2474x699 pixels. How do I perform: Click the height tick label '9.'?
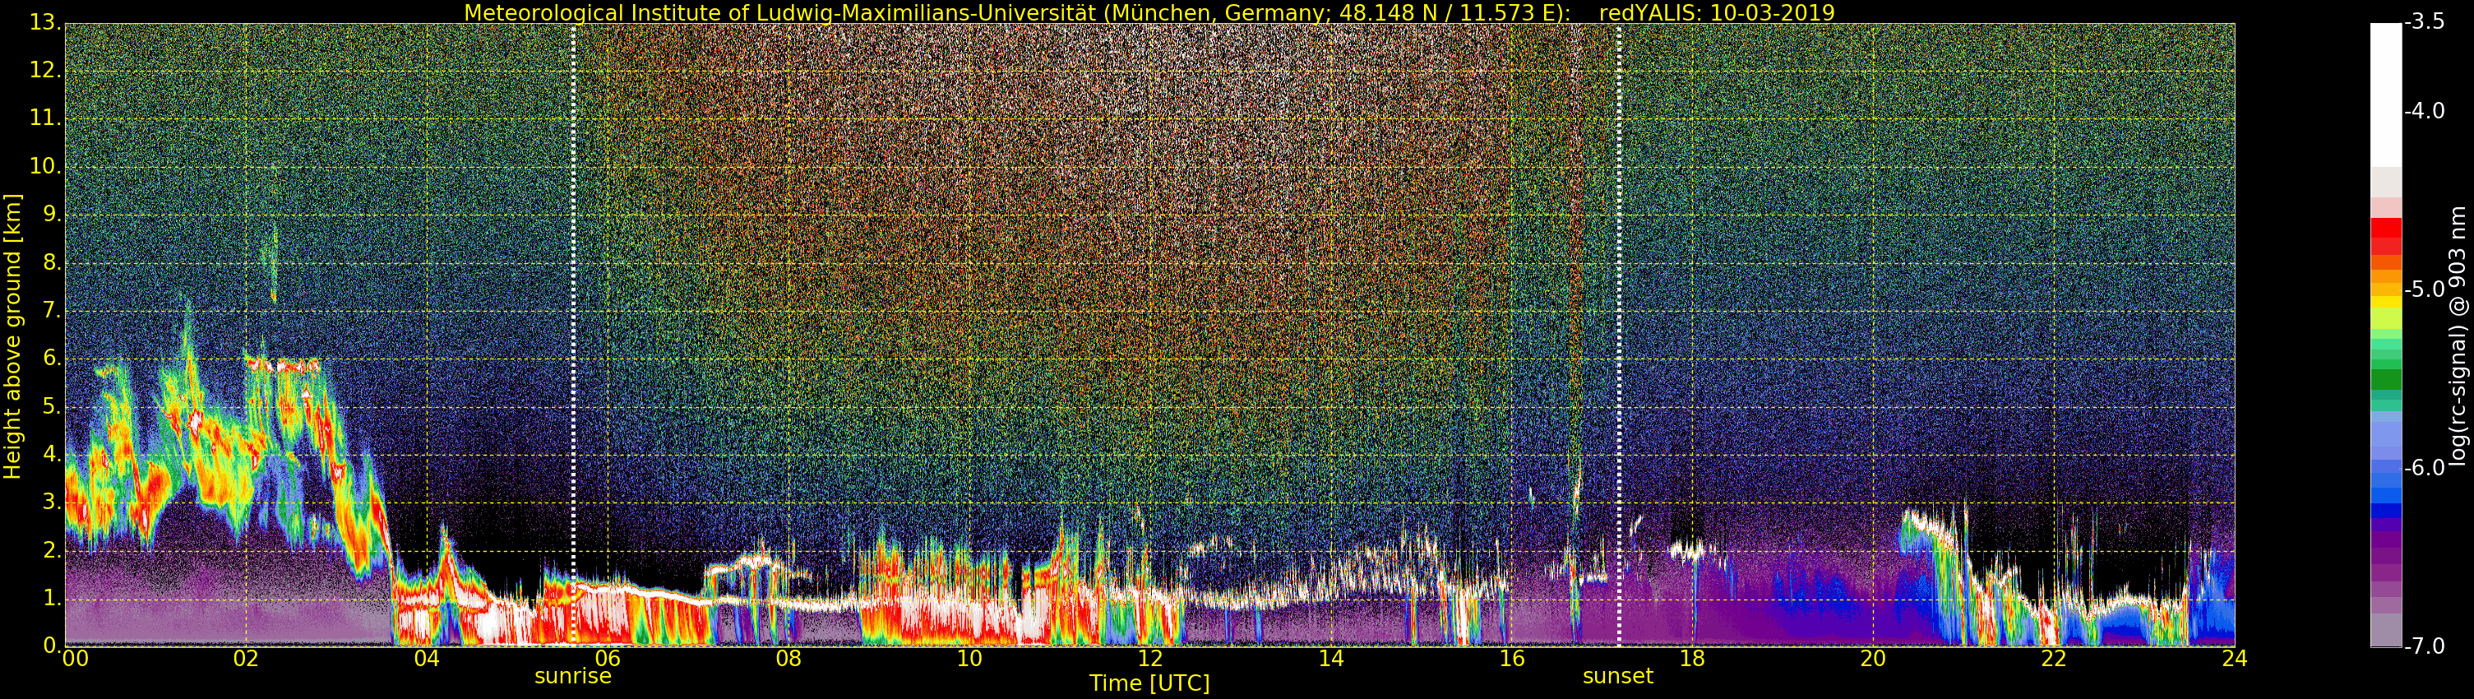pyautogui.click(x=51, y=215)
